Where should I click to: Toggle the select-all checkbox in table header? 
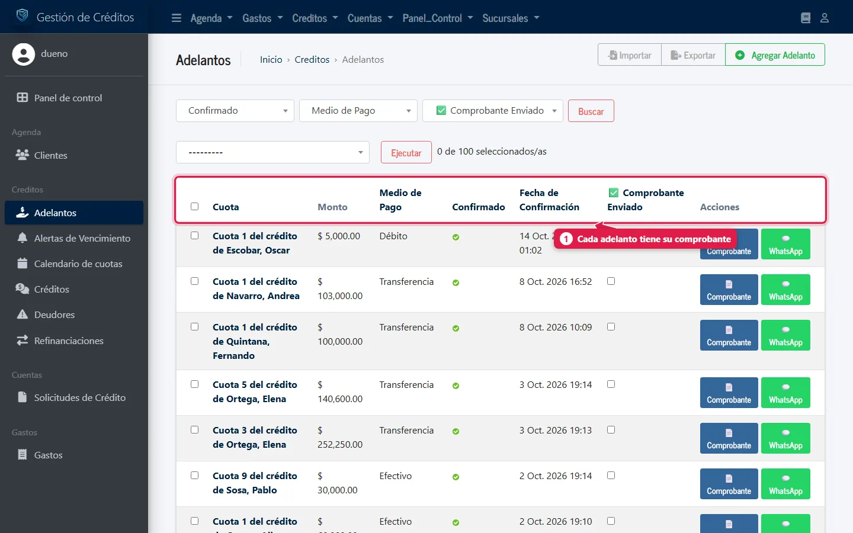(194, 207)
